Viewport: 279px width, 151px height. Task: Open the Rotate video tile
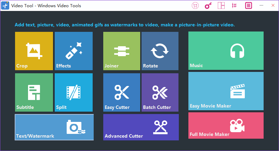tap(160, 51)
